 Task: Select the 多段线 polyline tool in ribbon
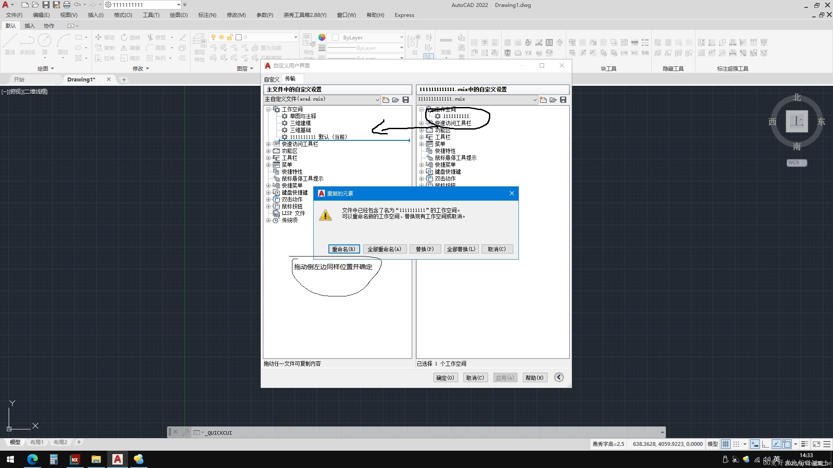pyautogui.click(x=27, y=44)
